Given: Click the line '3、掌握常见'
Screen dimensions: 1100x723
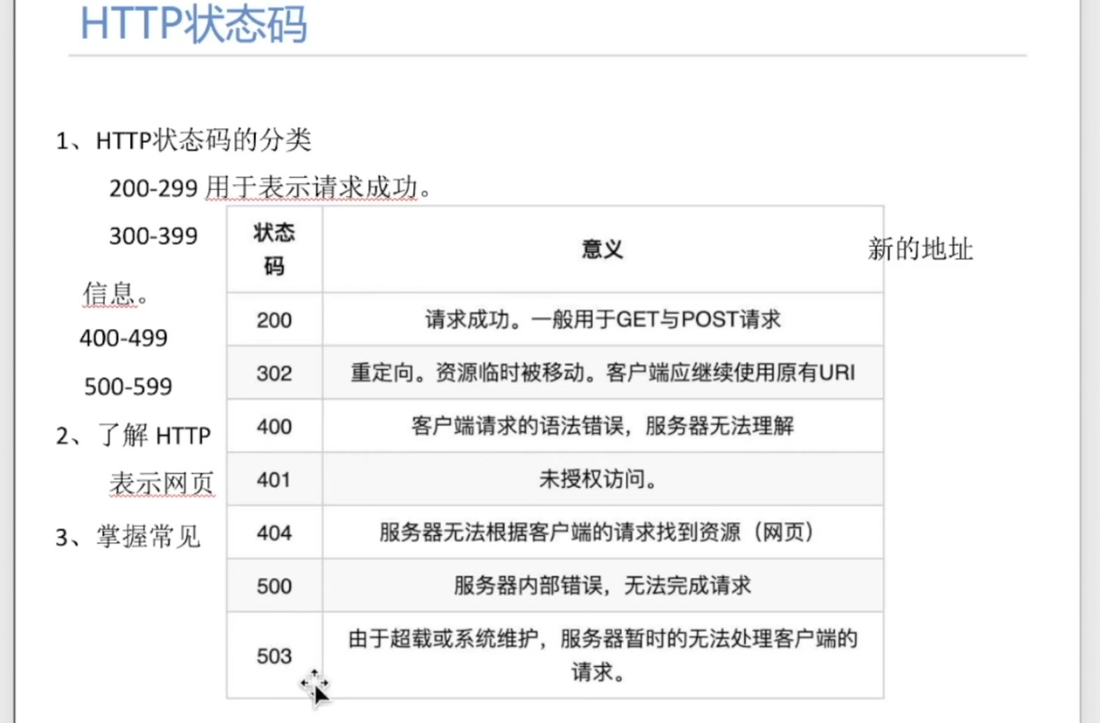Looking at the screenshot, I should click(128, 539).
